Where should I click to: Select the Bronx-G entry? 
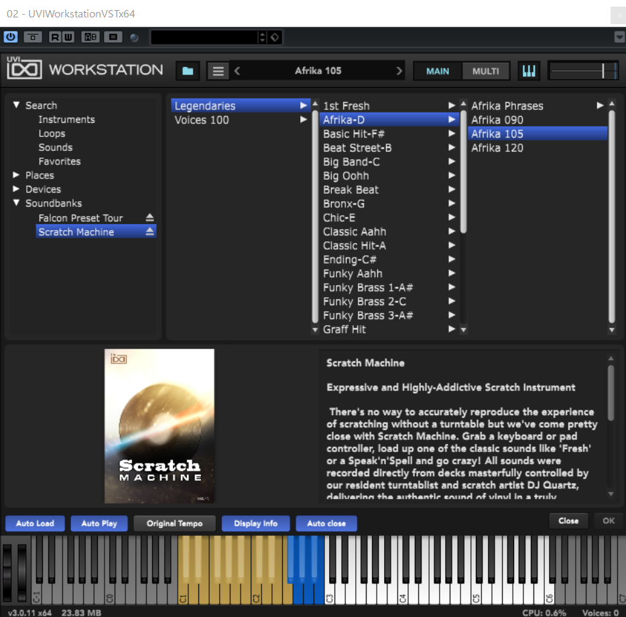tap(389, 203)
